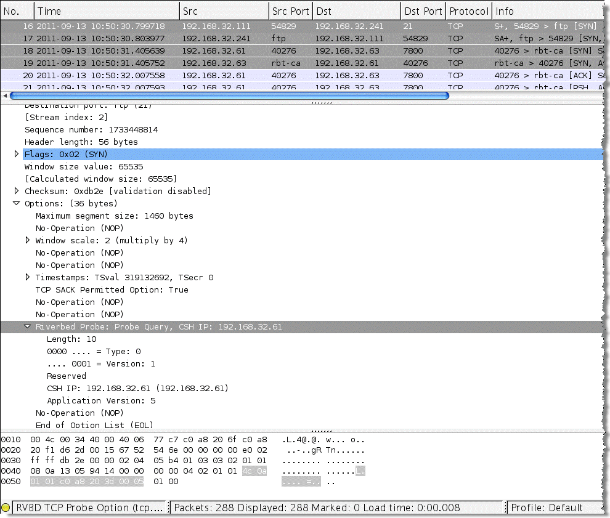Sort by the Protocol column header
Screen dimensions: 610x518
(x=468, y=11)
